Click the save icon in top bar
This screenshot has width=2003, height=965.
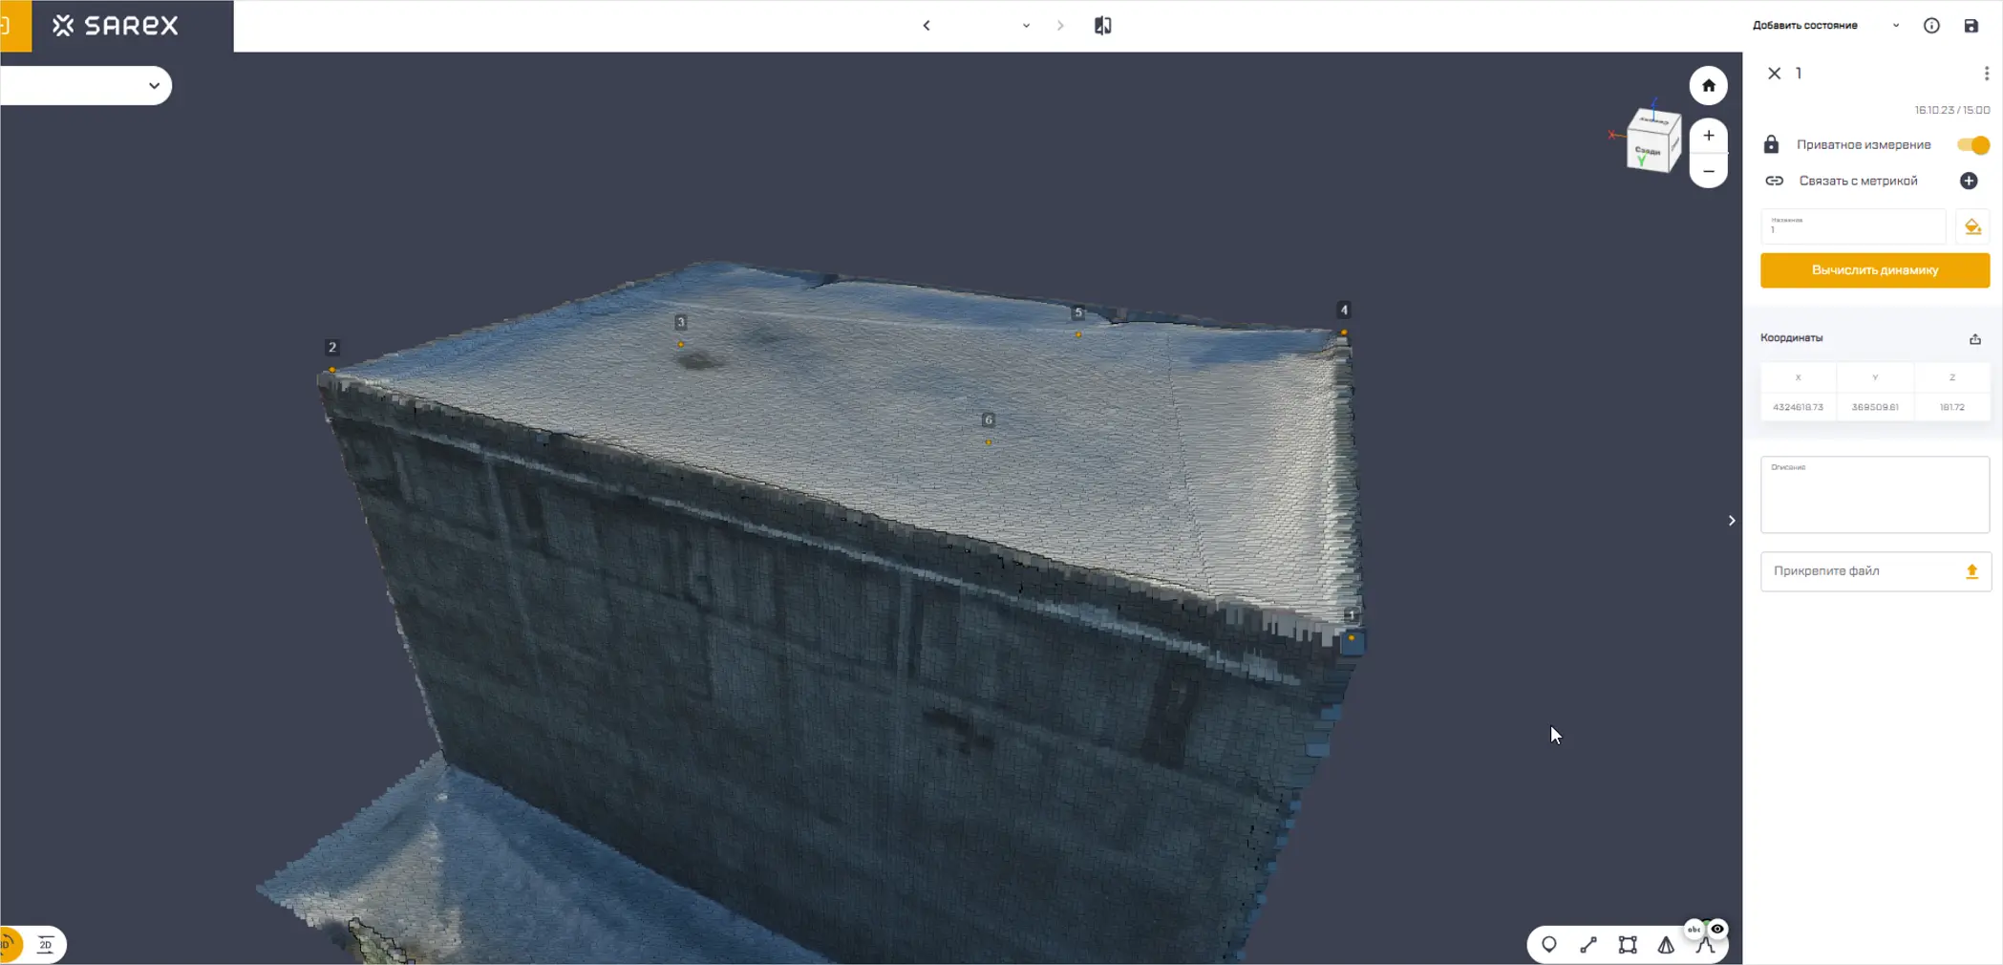1971,26
